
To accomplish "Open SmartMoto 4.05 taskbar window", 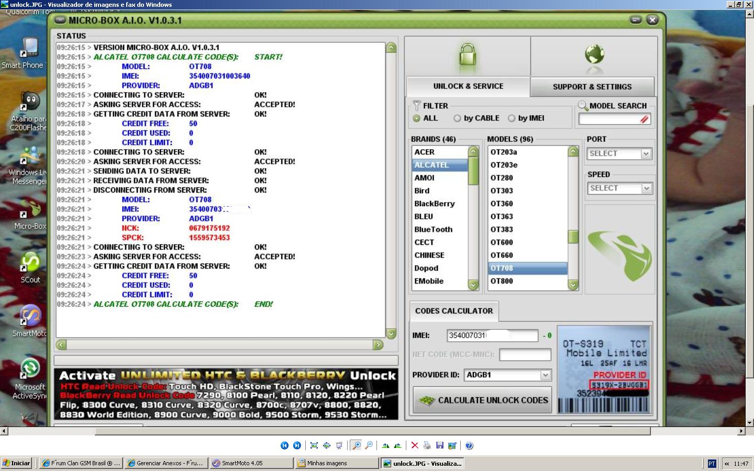I will [252, 463].
